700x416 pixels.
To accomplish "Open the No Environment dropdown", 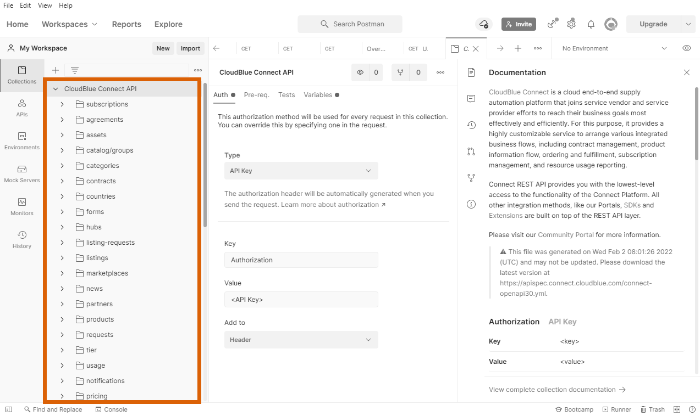I will [x=614, y=48].
